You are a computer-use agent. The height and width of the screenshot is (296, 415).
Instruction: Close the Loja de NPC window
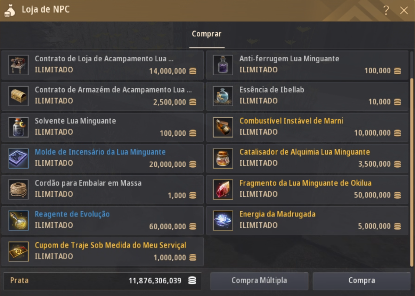[x=404, y=10]
